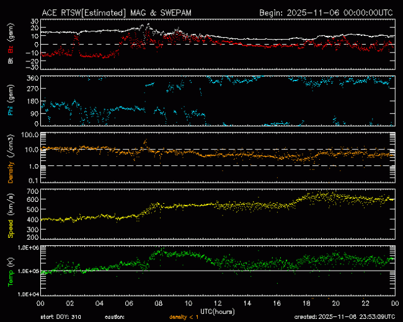Image resolution: width=403 pixels, height=322 pixels.
Task: Click the '-20' value on Bt/Bz axis
Action: click(x=32, y=61)
